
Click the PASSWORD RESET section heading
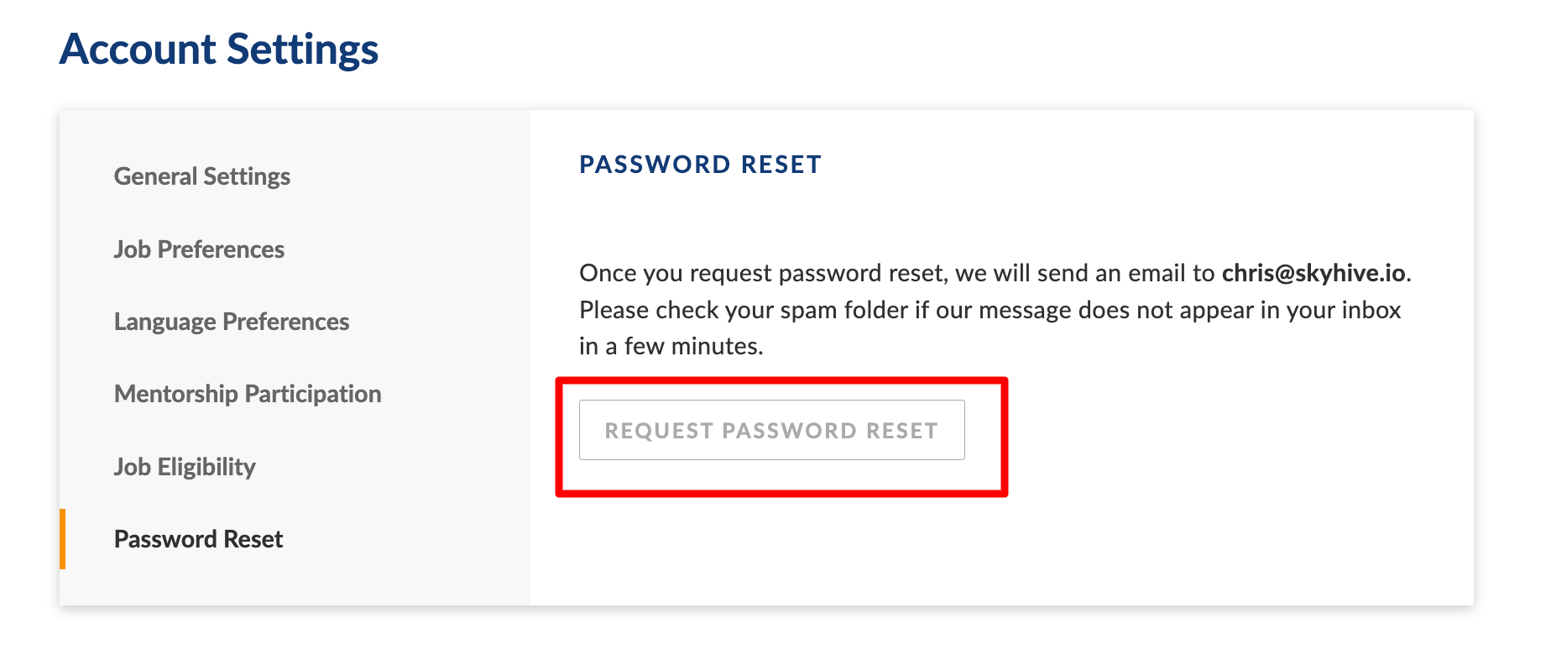(x=700, y=165)
